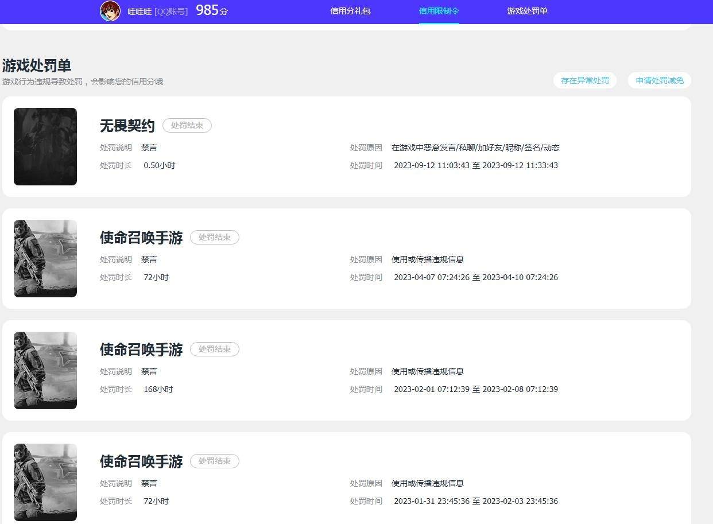Click 禁言 penalty type on the 无畏契约 card
Image resolution: width=713 pixels, height=524 pixels.
(x=149, y=148)
